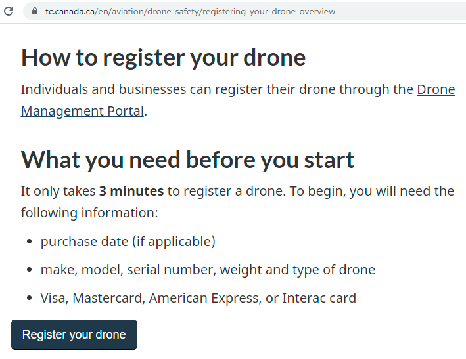
Task: Click the "How to register your drone" heading
Action: 163,58
